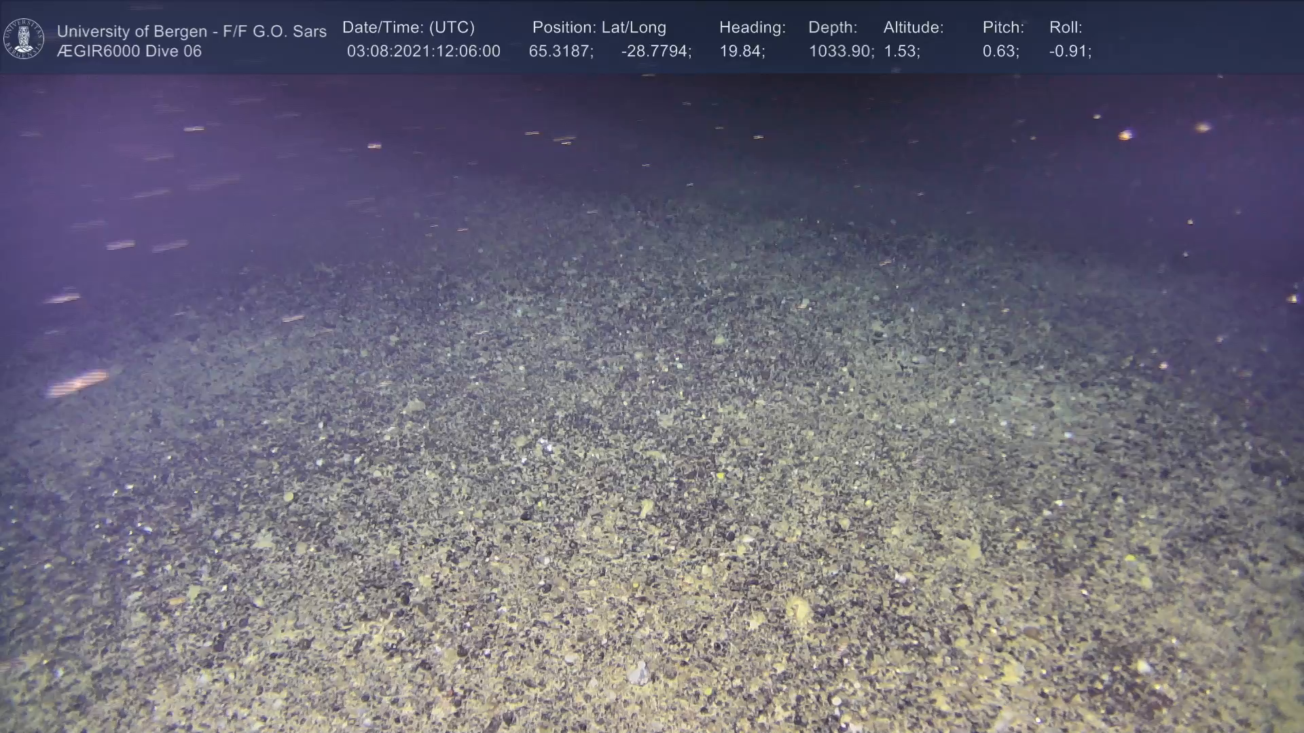
Task: Click the 'Pitch:' label
Action: click(x=1003, y=28)
